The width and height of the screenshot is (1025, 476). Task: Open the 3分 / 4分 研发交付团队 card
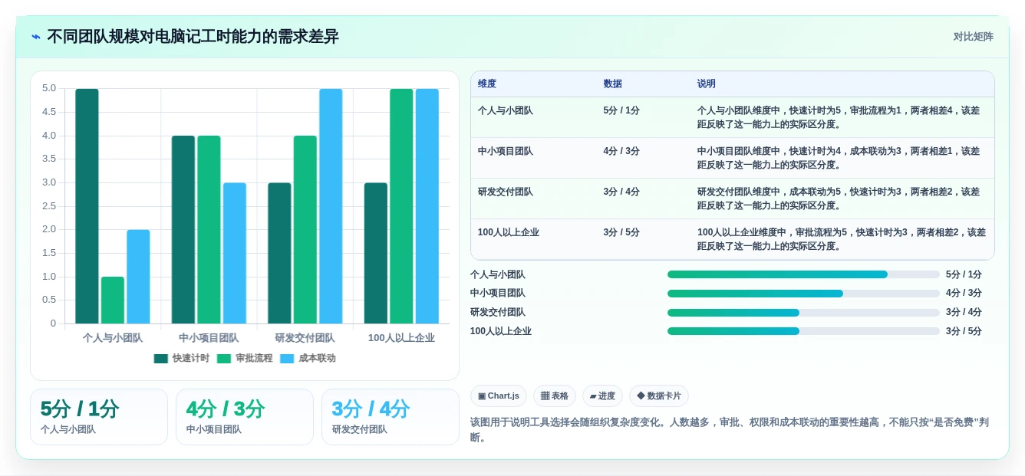(391, 417)
